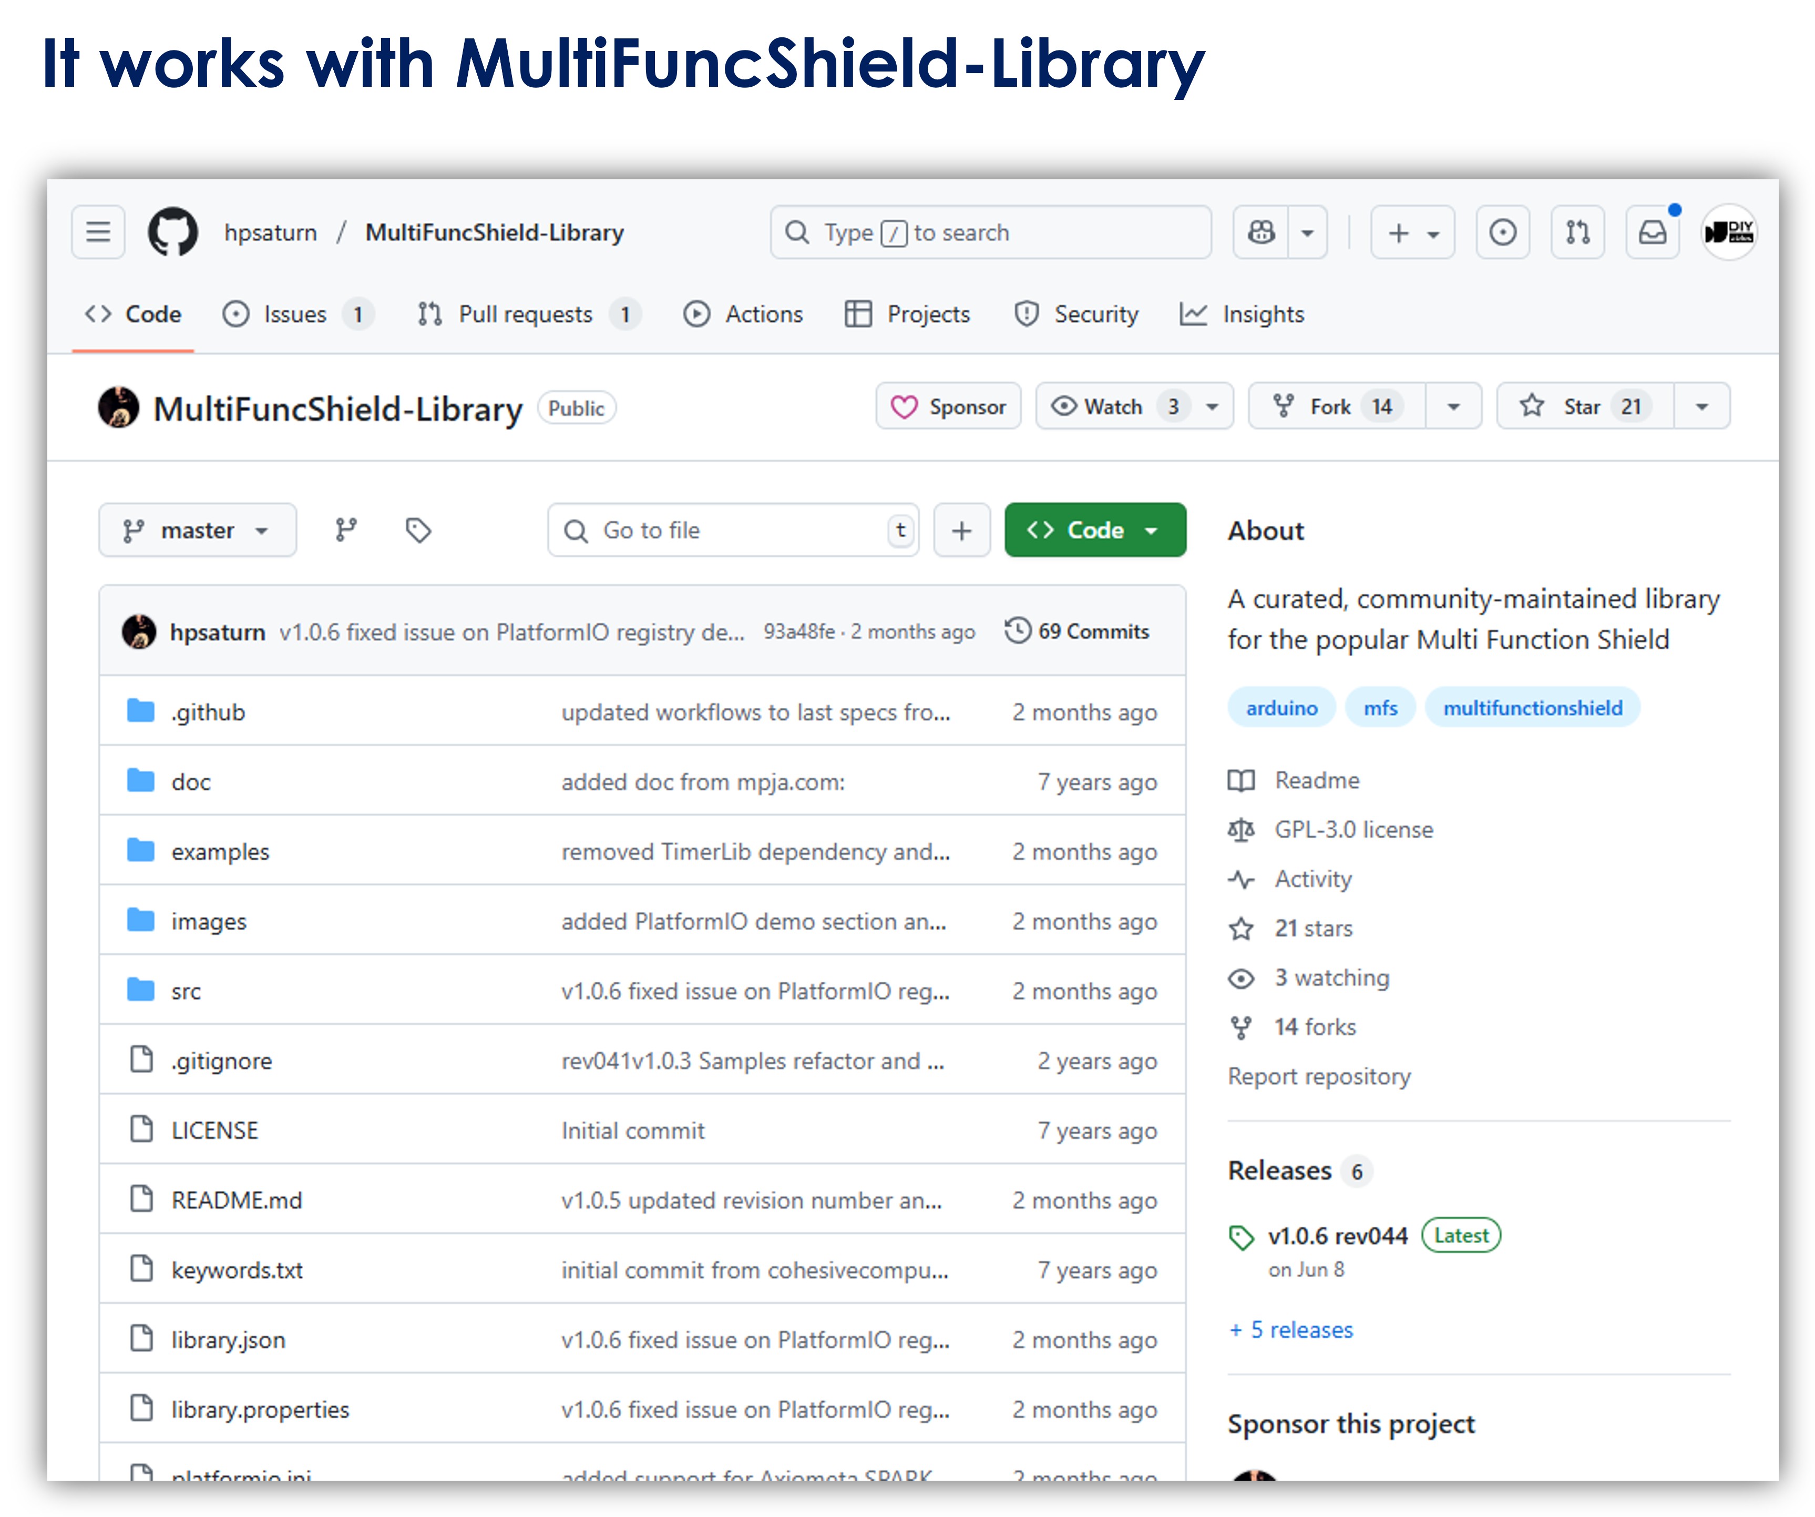Open the green Code dropdown
This screenshot has height=1517, width=1815.
pyautogui.click(x=1094, y=530)
